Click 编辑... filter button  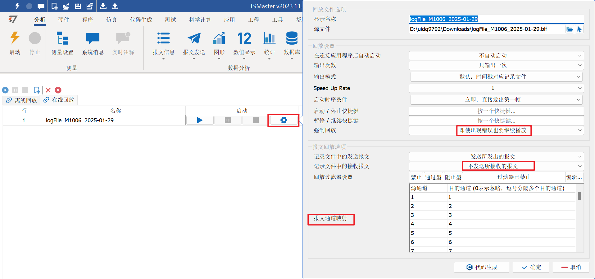574,177
